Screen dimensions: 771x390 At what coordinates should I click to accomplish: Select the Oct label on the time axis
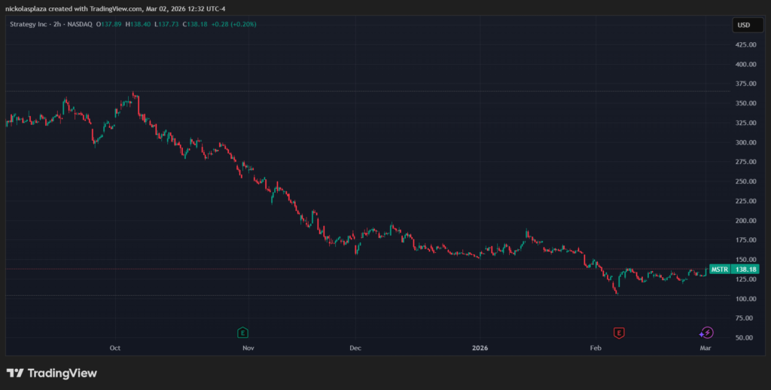pos(115,348)
